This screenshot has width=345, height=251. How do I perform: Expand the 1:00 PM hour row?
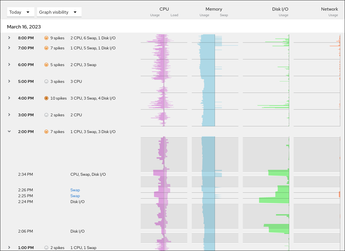(9, 247)
